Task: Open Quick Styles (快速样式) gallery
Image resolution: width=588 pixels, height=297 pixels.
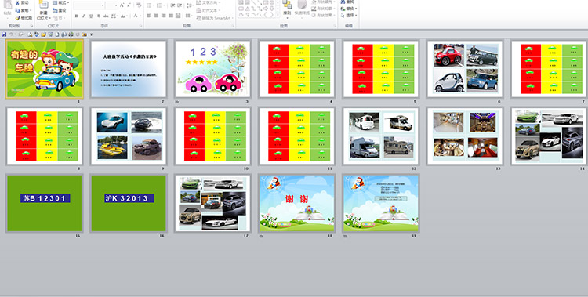Action: [302, 9]
